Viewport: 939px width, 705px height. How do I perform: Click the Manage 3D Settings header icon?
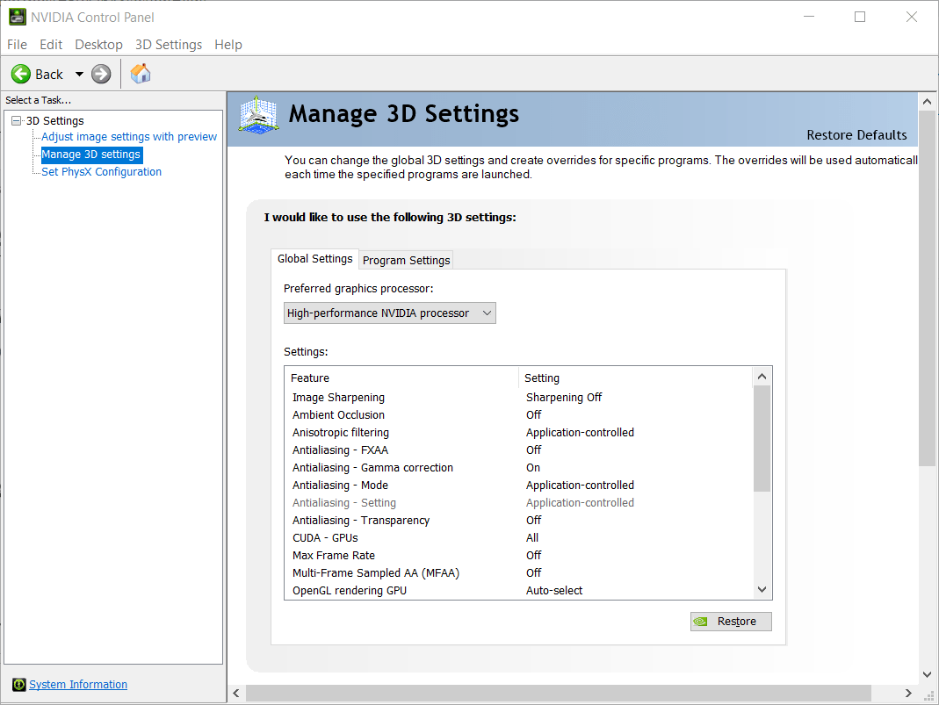point(257,114)
